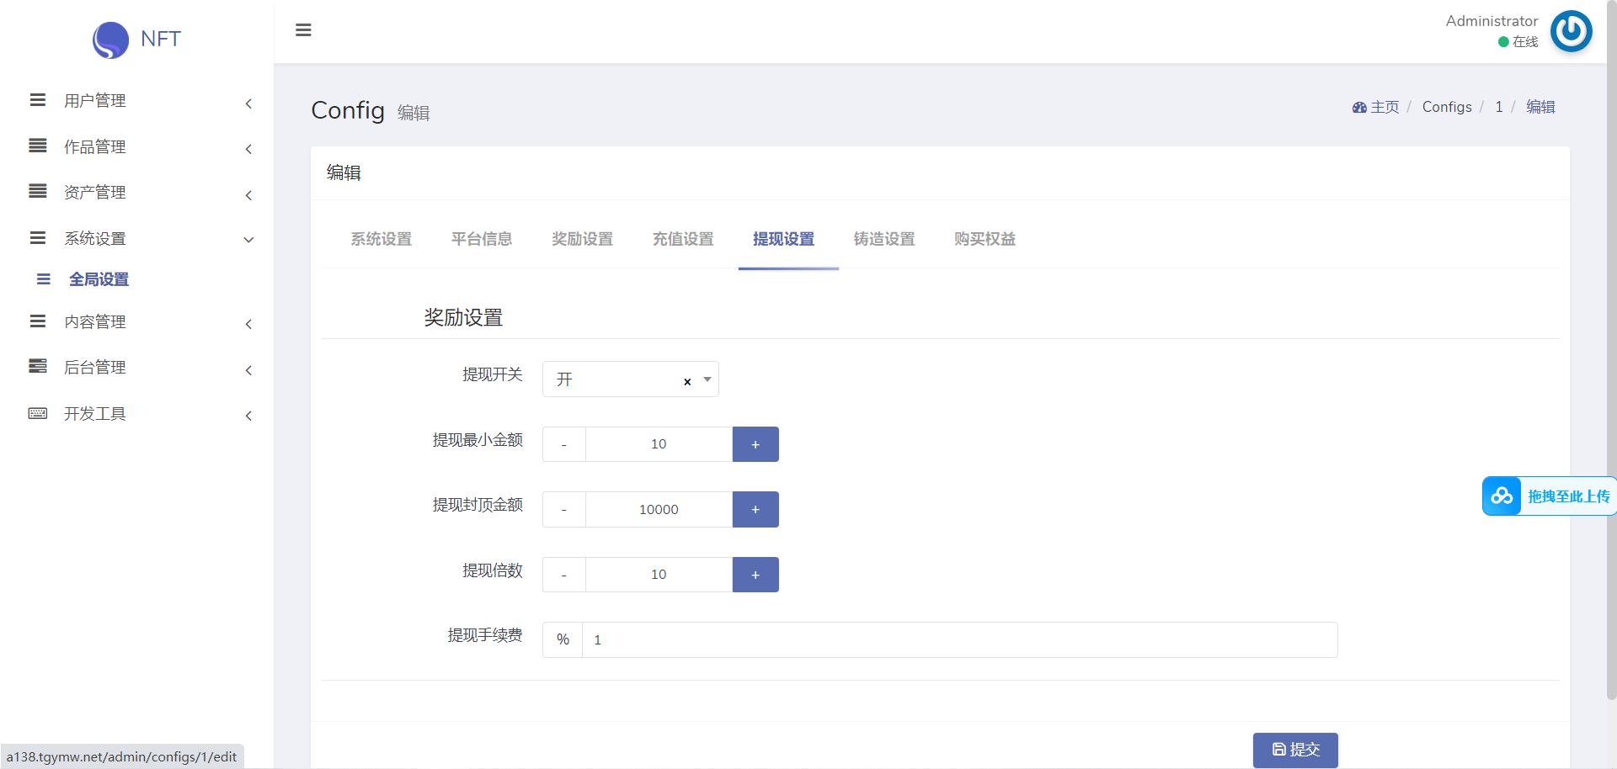The height and width of the screenshot is (769, 1617).
Task: Increase 提现最小金额 with plus button
Action: (755, 444)
